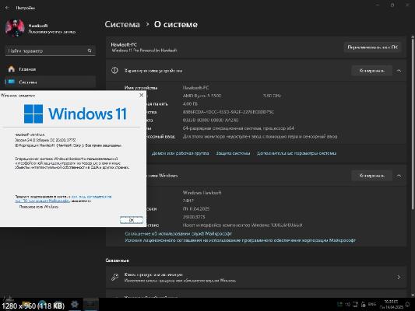
Task: Click the volume icon in system tray
Action: click(x=347, y=305)
